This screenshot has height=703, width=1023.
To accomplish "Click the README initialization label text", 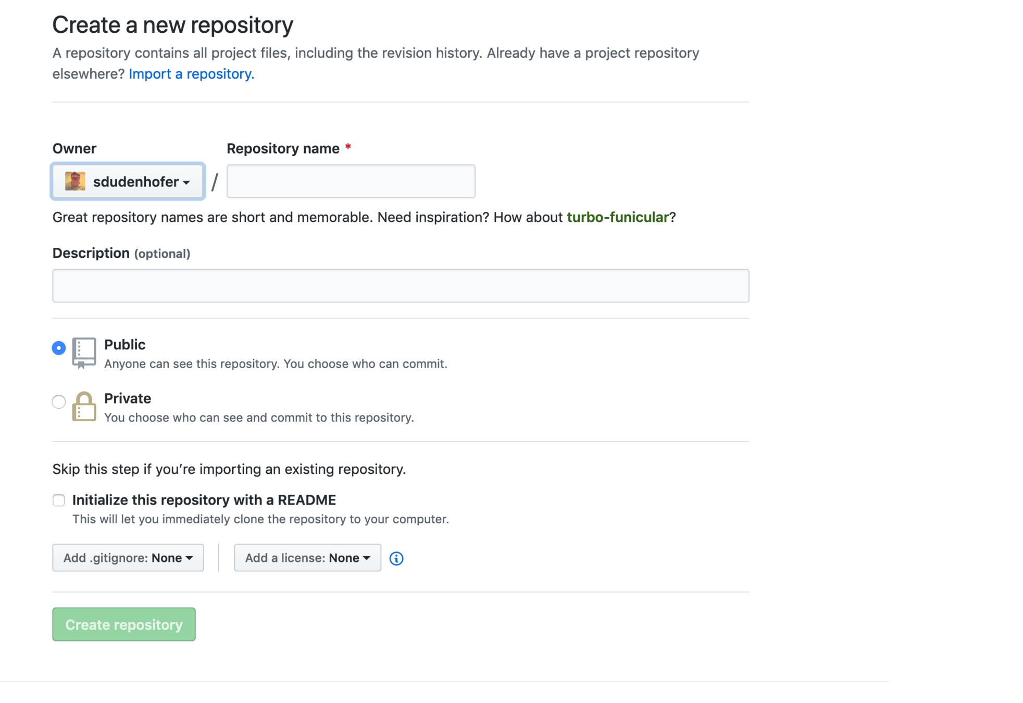I will tap(204, 500).
